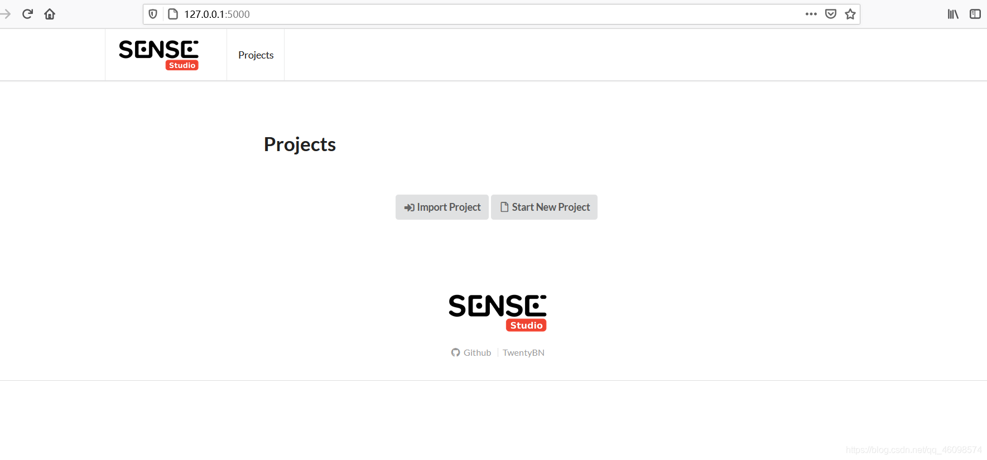The image size is (987, 460).
Task: Click the forward navigation arrow
Action: tap(6, 14)
